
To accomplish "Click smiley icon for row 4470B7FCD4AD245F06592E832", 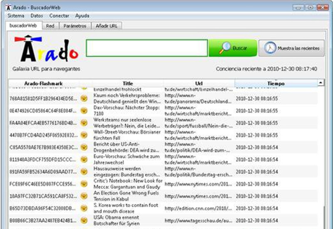I will tap(84, 135).
